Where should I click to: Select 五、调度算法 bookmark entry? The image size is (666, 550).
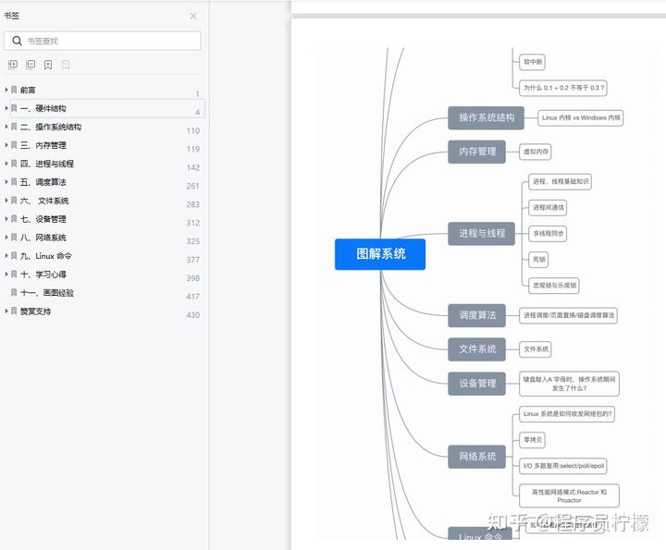43,182
